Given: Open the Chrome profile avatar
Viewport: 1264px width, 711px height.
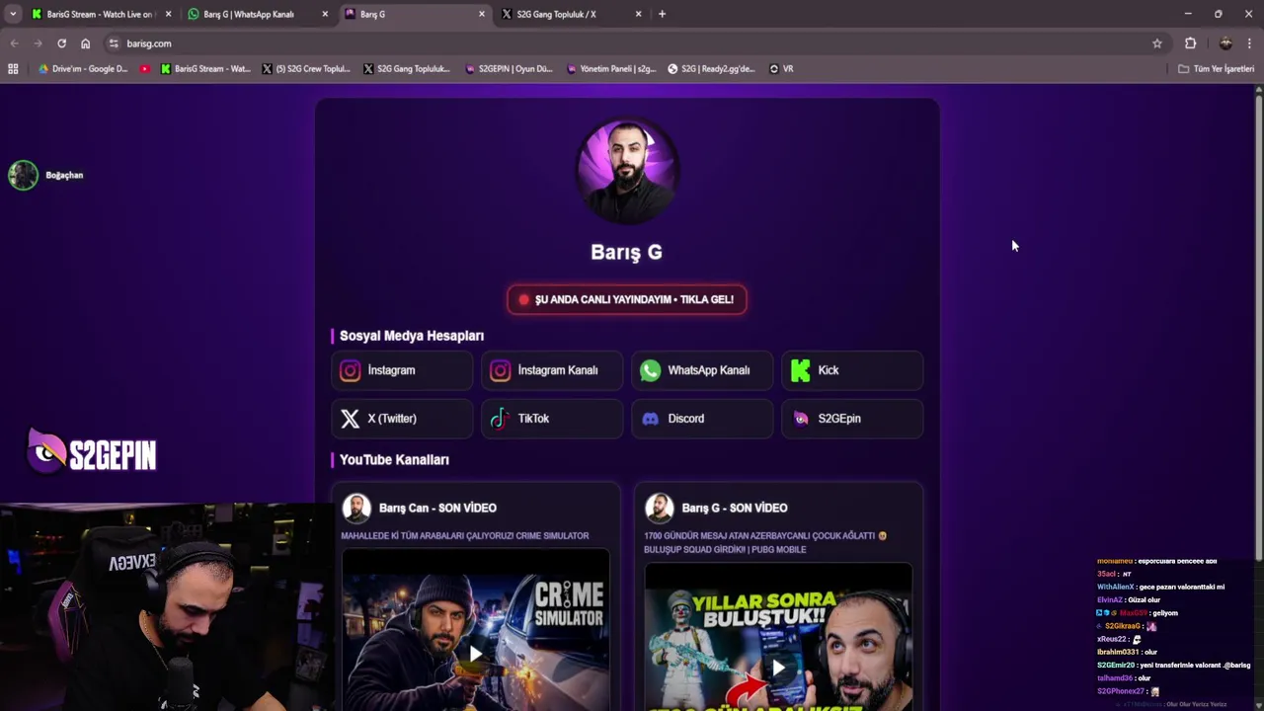Looking at the screenshot, I should pos(1225,43).
